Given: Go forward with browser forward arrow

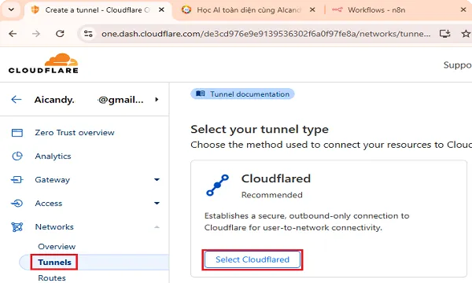Looking at the screenshot, I should [36, 34].
